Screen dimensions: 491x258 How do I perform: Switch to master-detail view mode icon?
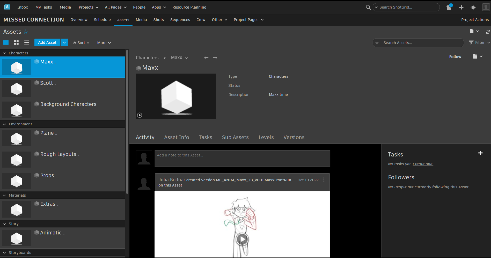(x=6, y=42)
